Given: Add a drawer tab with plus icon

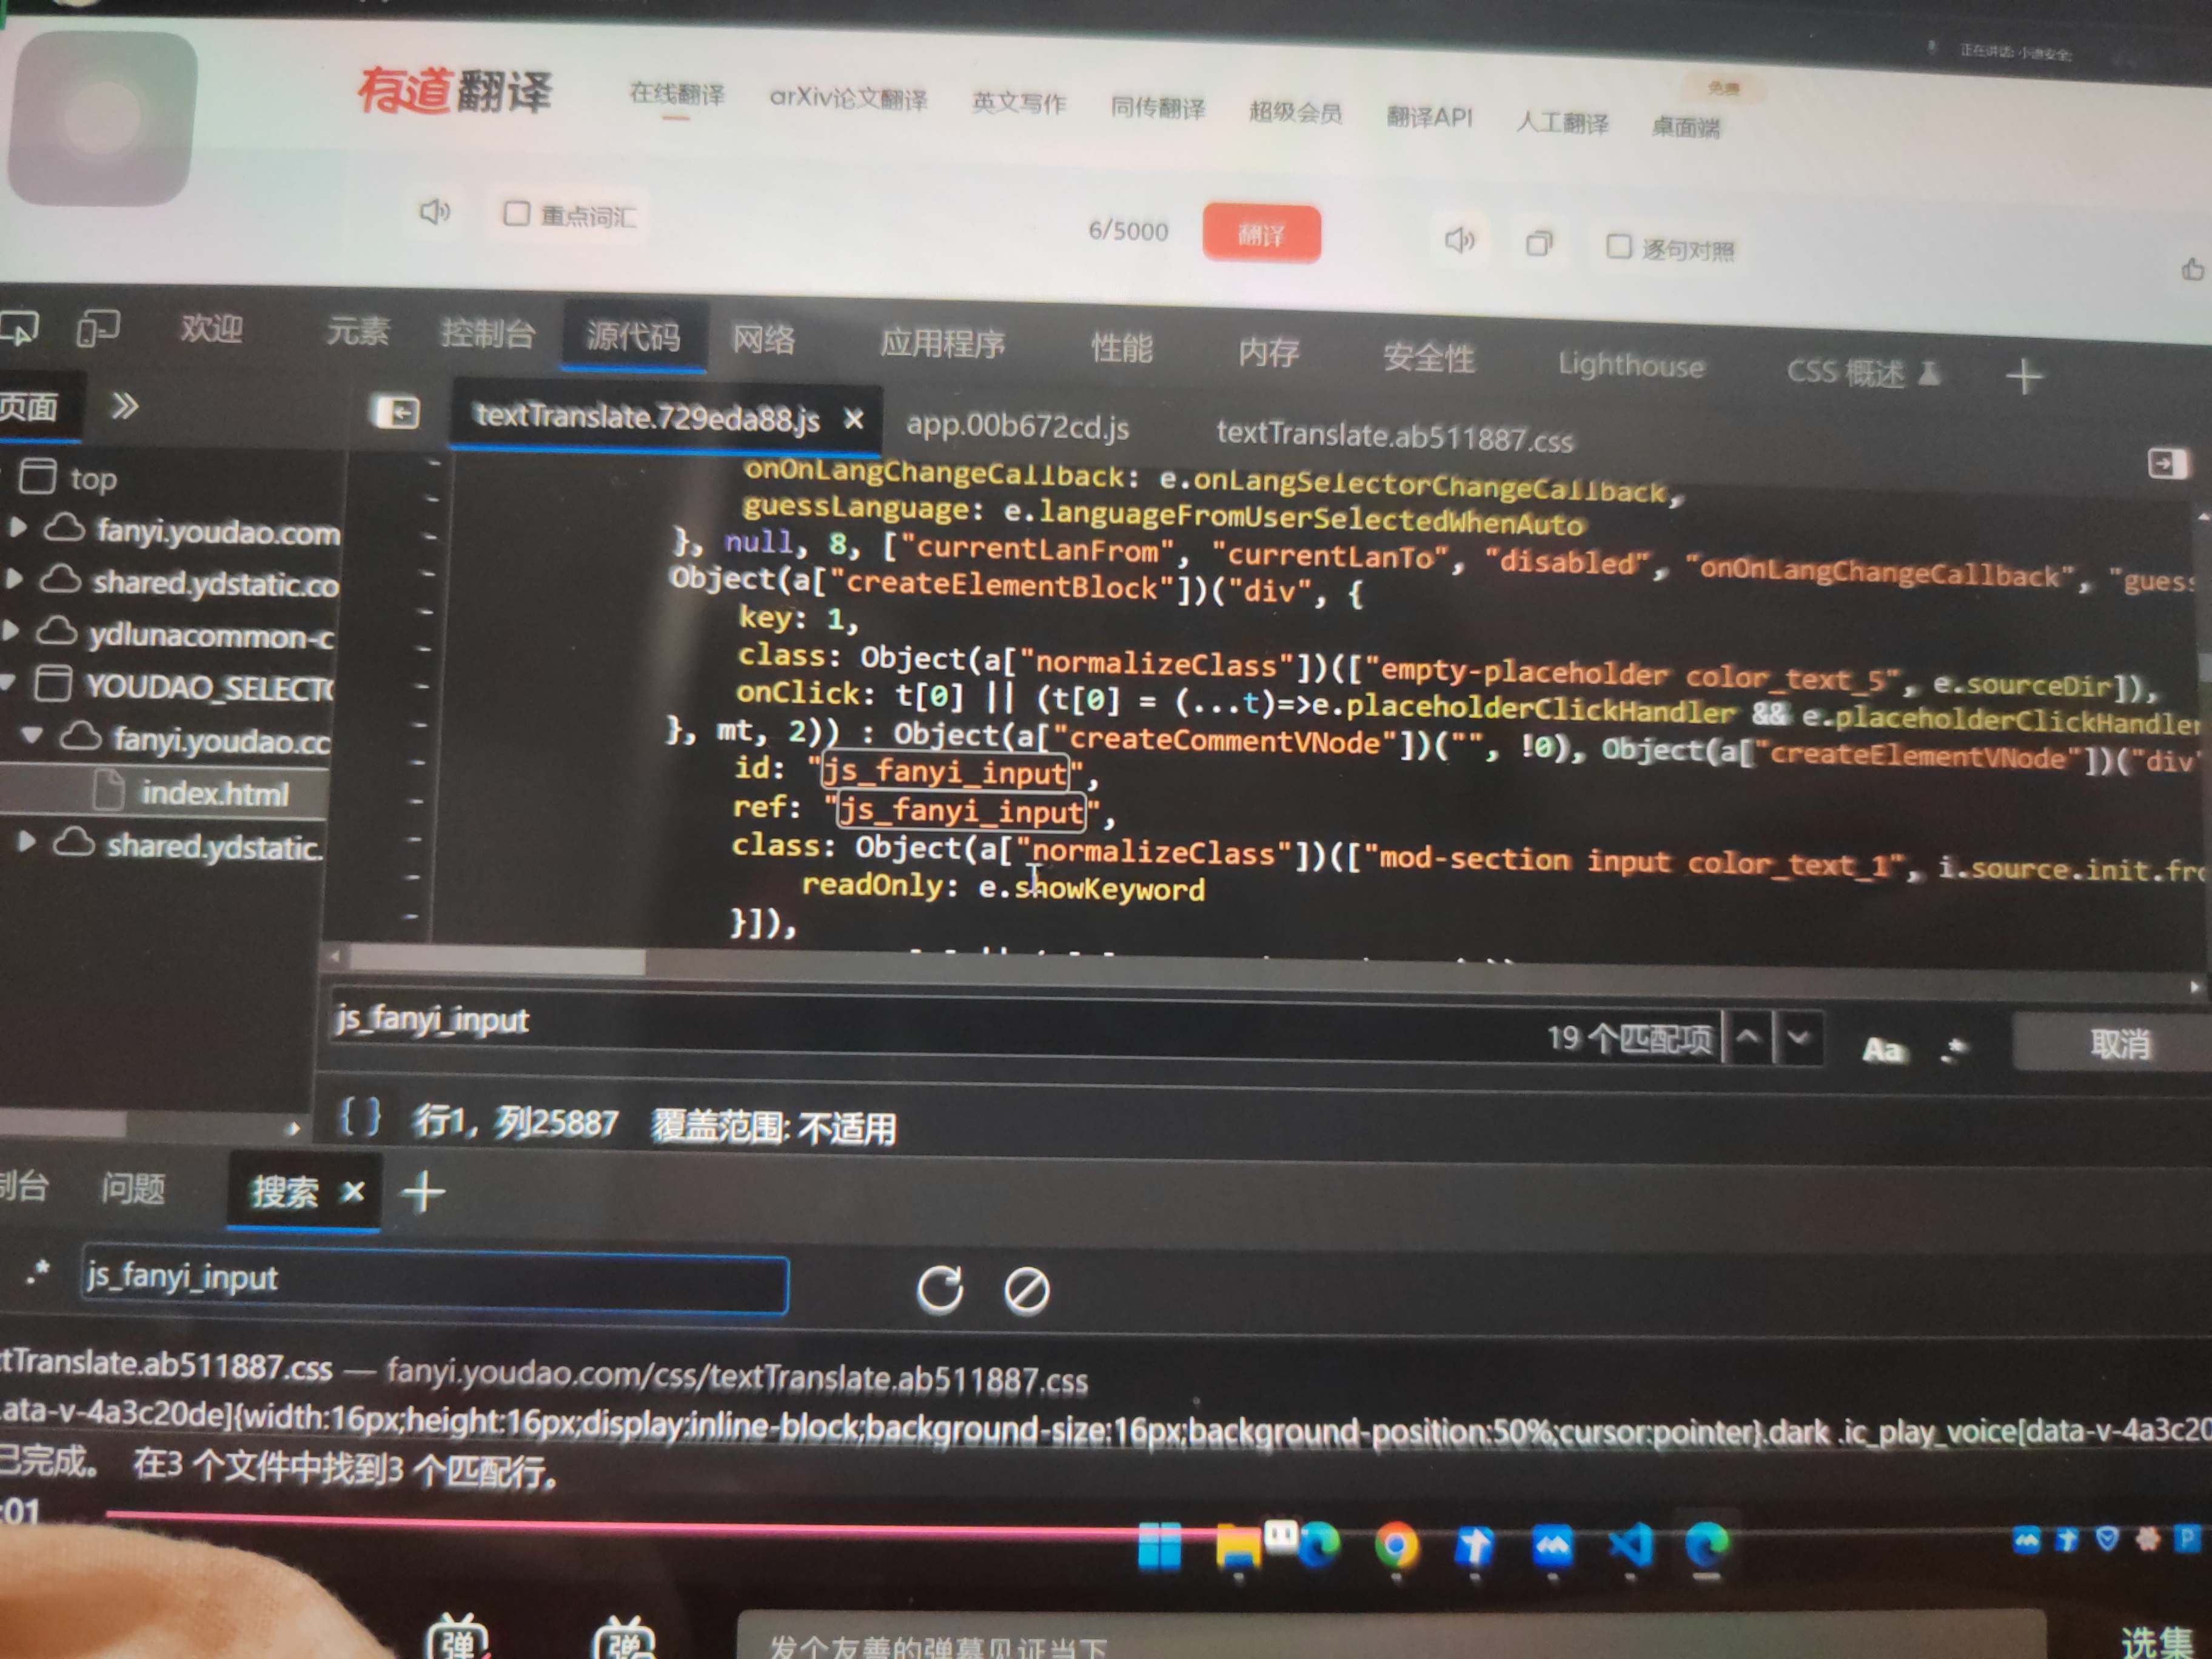Looking at the screenshot, I should (423, 1192).
